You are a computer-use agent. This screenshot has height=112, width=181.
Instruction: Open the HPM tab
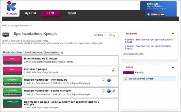(51, 13)
